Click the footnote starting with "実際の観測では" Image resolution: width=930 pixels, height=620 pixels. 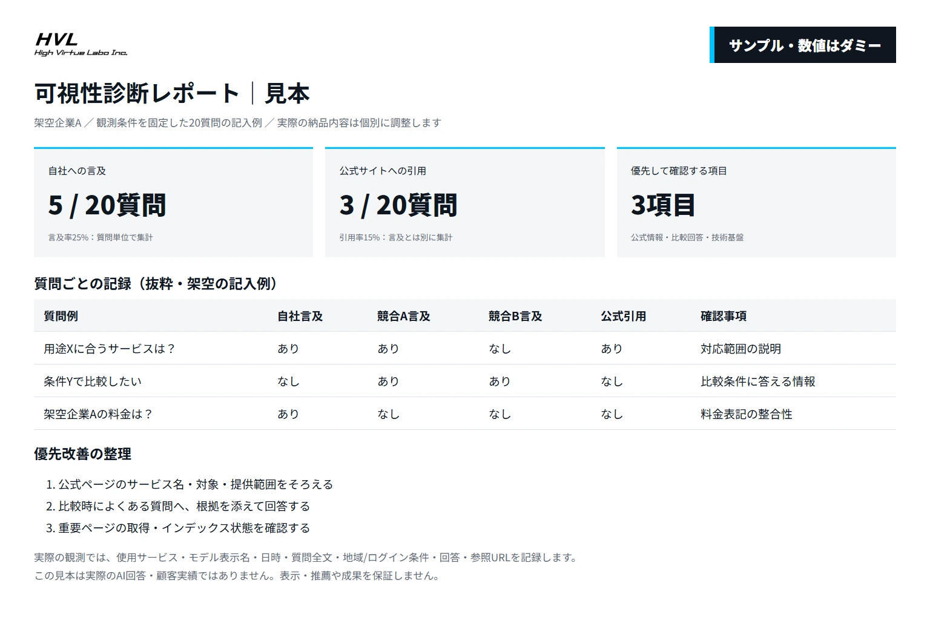(306, 558)
